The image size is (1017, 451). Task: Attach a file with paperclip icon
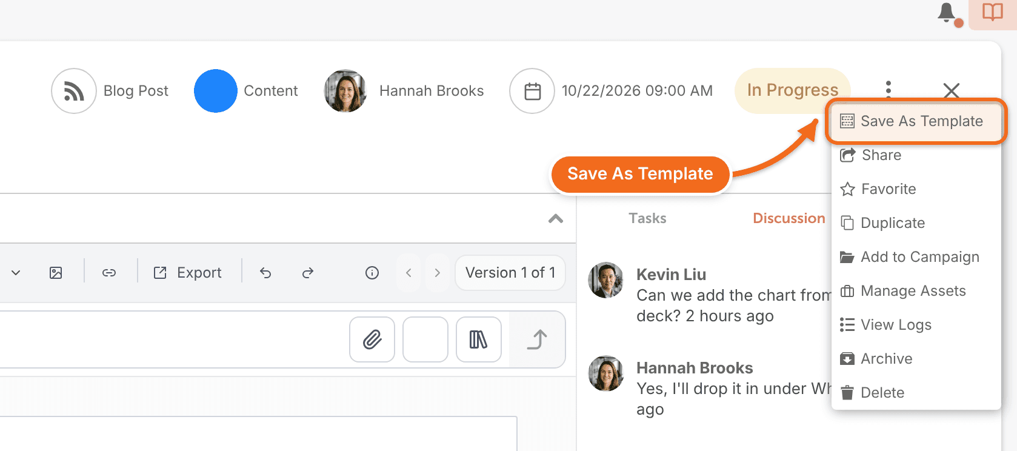click(x=372, y=339)
